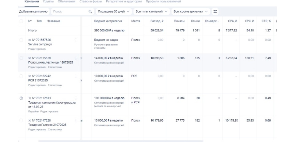This screenshot has width=308, height=142.
Task: Click the question mark icon beside №702112613
Action: click(21, 98)
